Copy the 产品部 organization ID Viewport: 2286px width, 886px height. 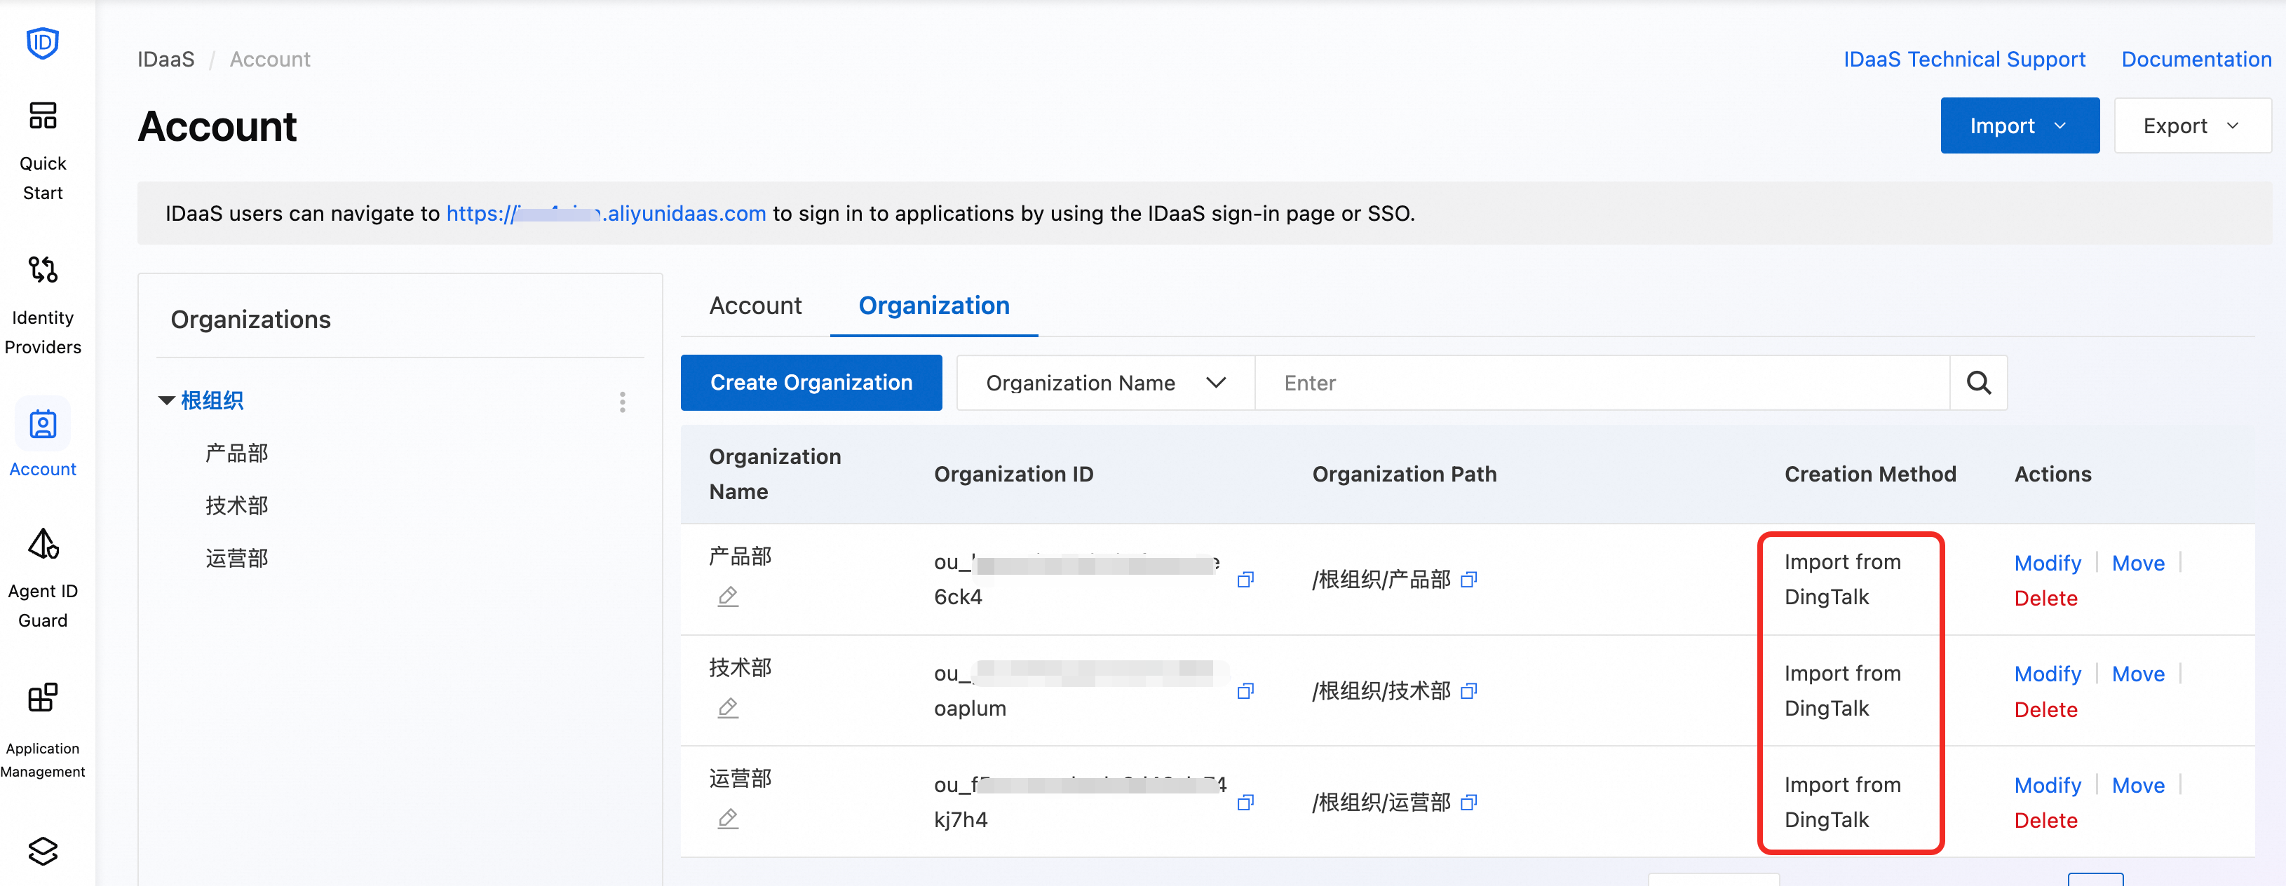coord(1245,579)
